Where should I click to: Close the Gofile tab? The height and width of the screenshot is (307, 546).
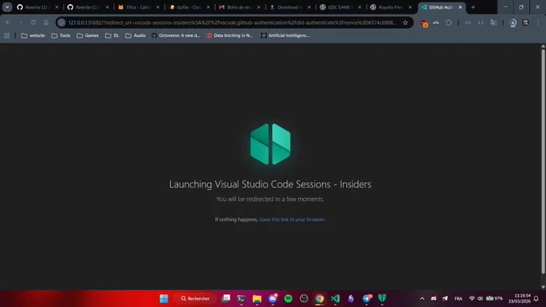click(208, 7)
